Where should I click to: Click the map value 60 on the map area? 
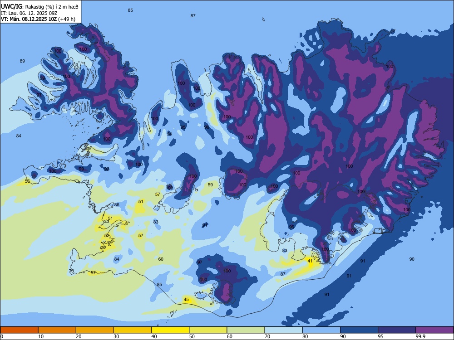161,259
